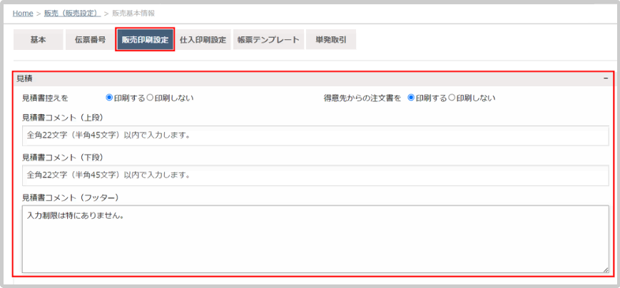
Task: Collapse the 見積 section with the minus icon
Action: [606, 78]
